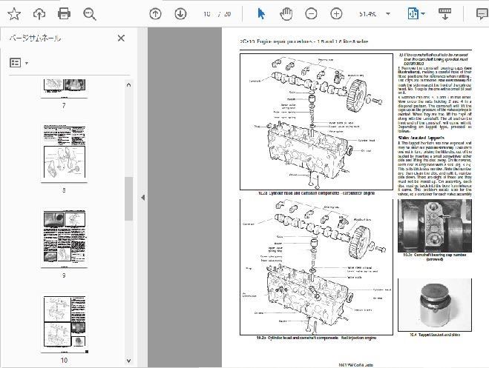Image resolution: width=489 pixels, height=368 pixels.
Task: Click the thumbnail panel scroll-down arrow
Action: pyautogui.click(x=129, y=361)
